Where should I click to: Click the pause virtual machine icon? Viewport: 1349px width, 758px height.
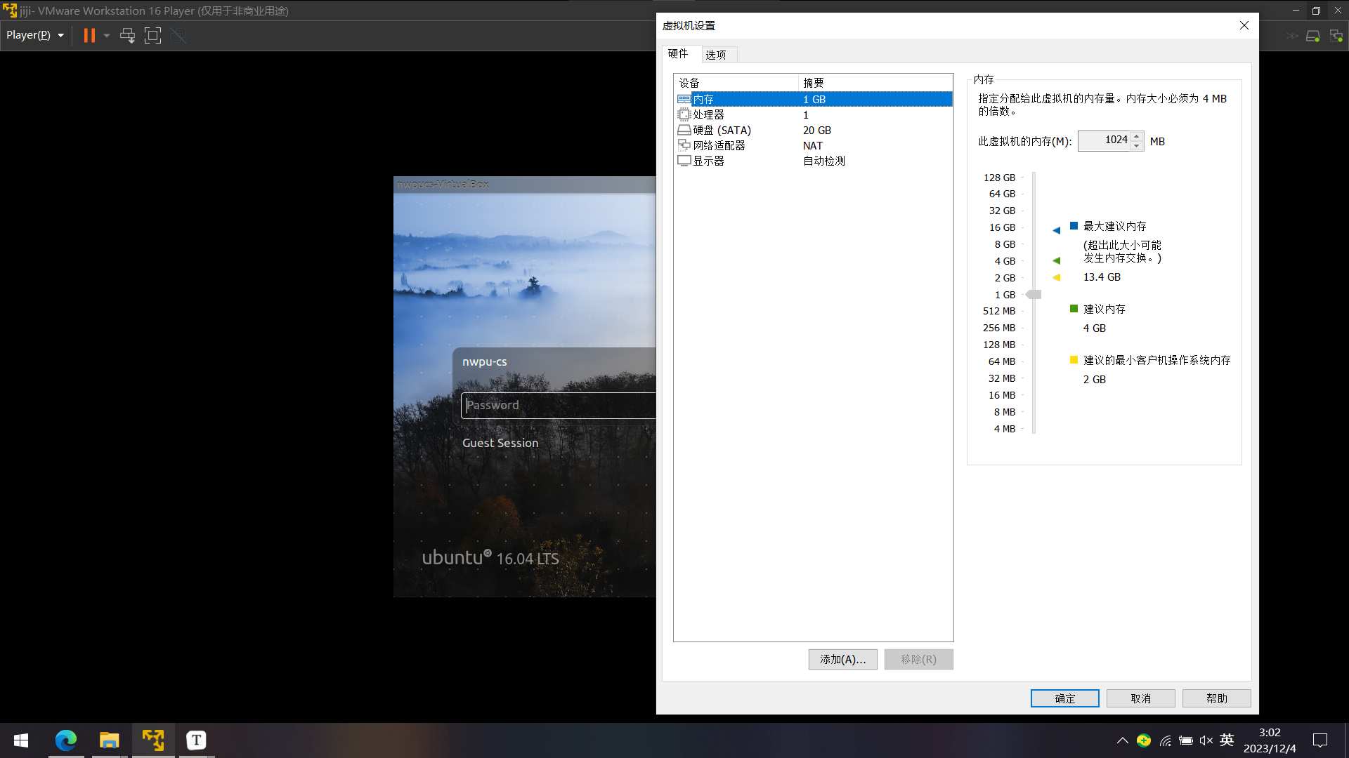(x=89, y=35)
